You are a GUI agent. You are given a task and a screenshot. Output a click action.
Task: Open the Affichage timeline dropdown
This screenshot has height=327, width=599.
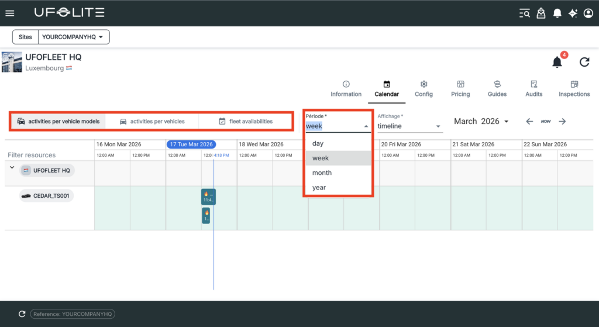point(409,126)
